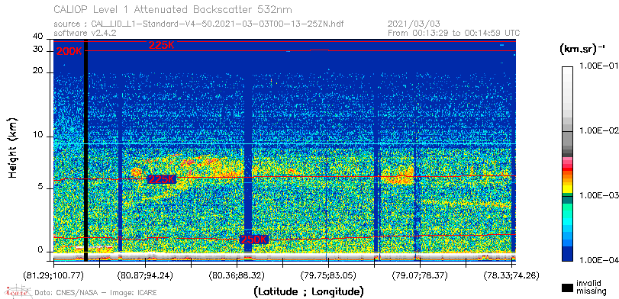The height and width of the screenshot is (299, 619).
Task: Click the (80.36;88.32) axis tick label
Action: pos(237,275)
